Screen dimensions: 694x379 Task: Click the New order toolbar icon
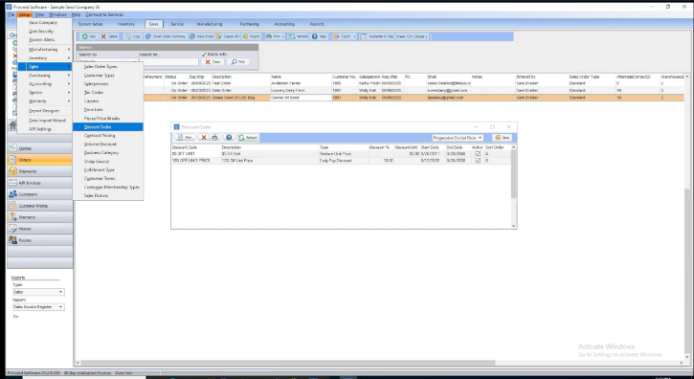point(88,36)
